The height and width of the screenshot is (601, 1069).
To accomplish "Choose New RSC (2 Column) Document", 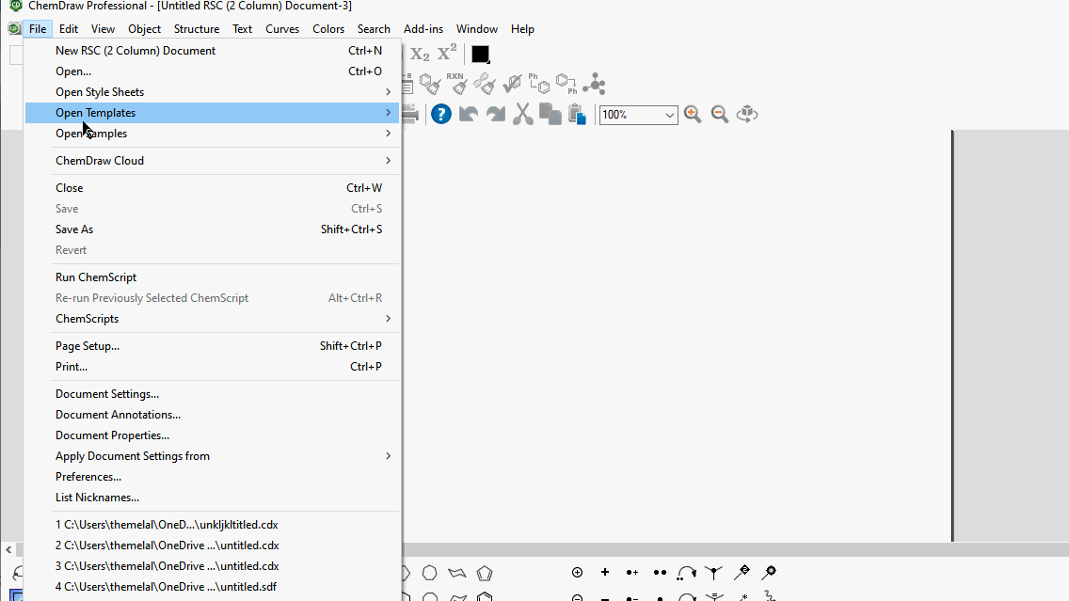I will tap(212, 51).
